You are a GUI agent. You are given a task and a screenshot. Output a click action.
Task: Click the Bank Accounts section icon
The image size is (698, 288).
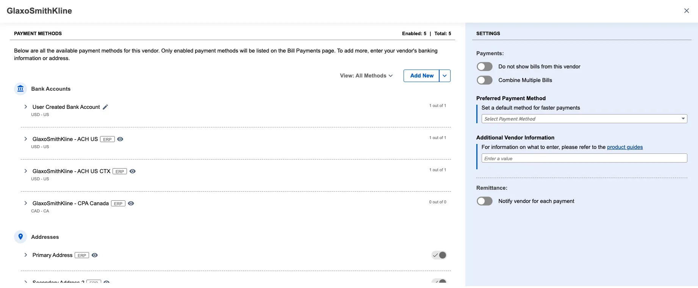click(20, 89)
